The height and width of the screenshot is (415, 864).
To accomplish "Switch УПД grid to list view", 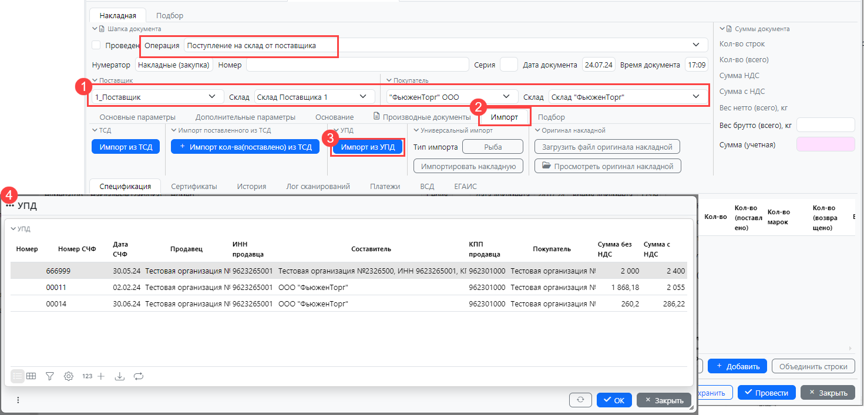I will [18, 376].
